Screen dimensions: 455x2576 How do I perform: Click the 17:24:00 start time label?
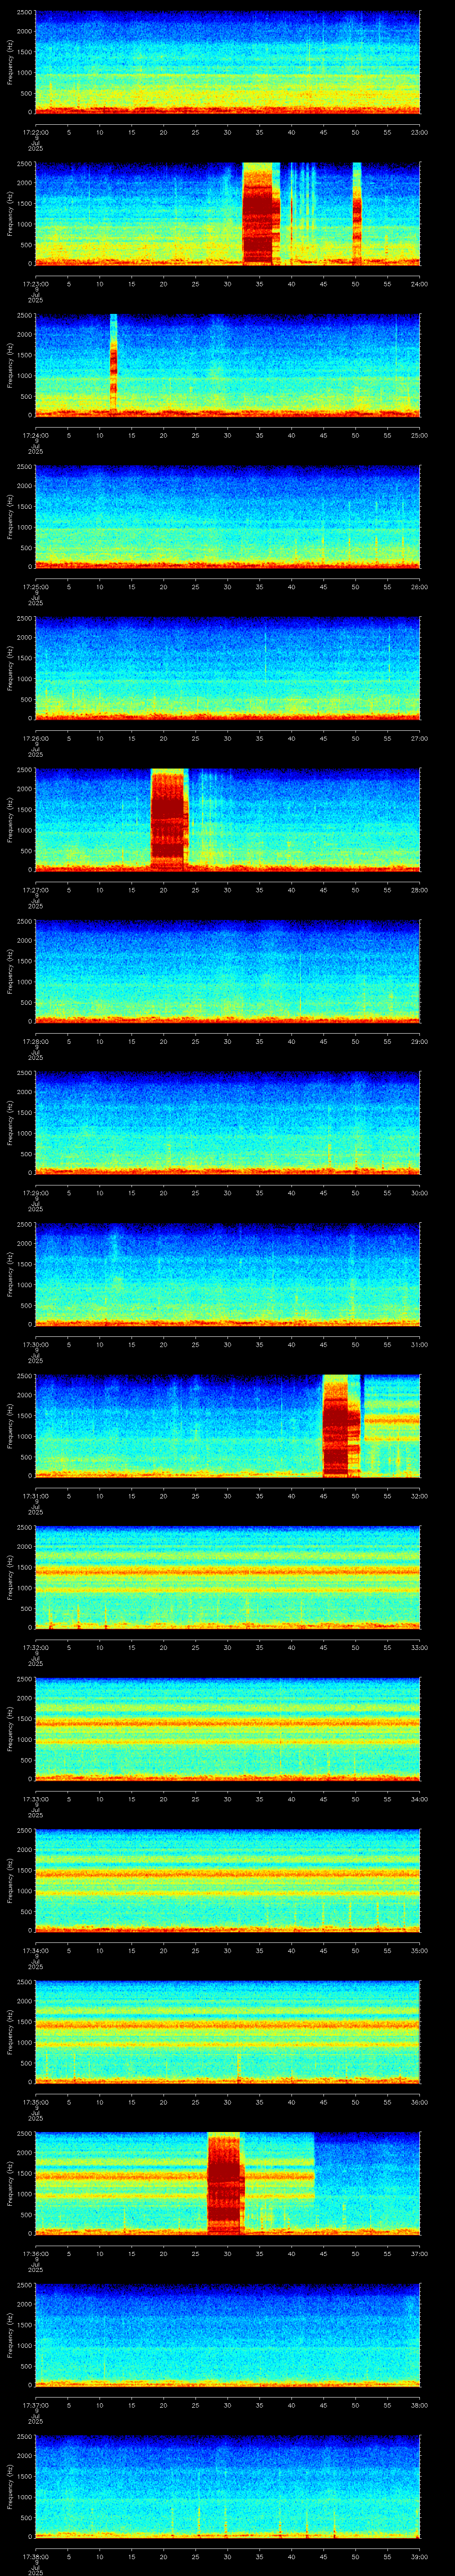(x=35, y=435)
